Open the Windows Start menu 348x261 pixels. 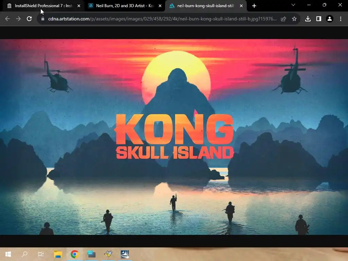[8, 254]
